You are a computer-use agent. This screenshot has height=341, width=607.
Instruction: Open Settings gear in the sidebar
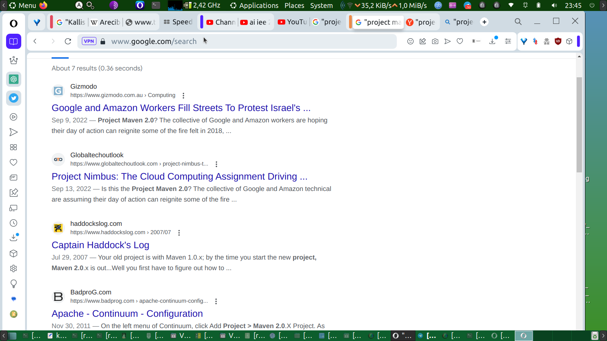[x=14, y=269]
